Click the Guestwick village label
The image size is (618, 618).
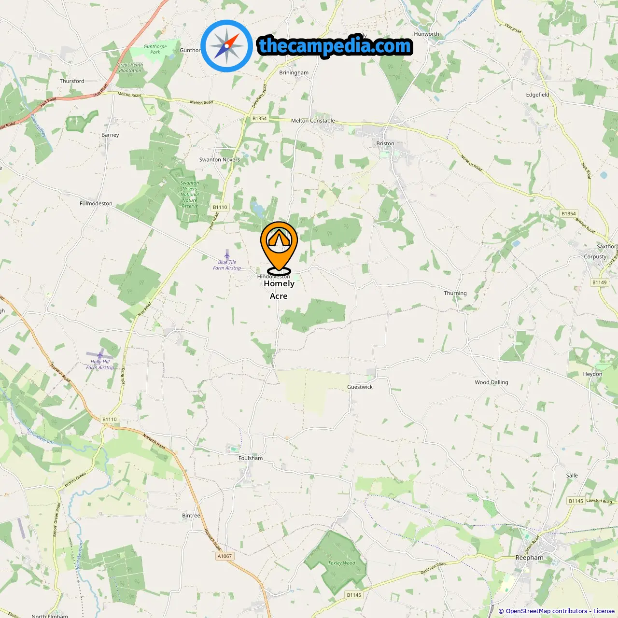coord(360,387)
